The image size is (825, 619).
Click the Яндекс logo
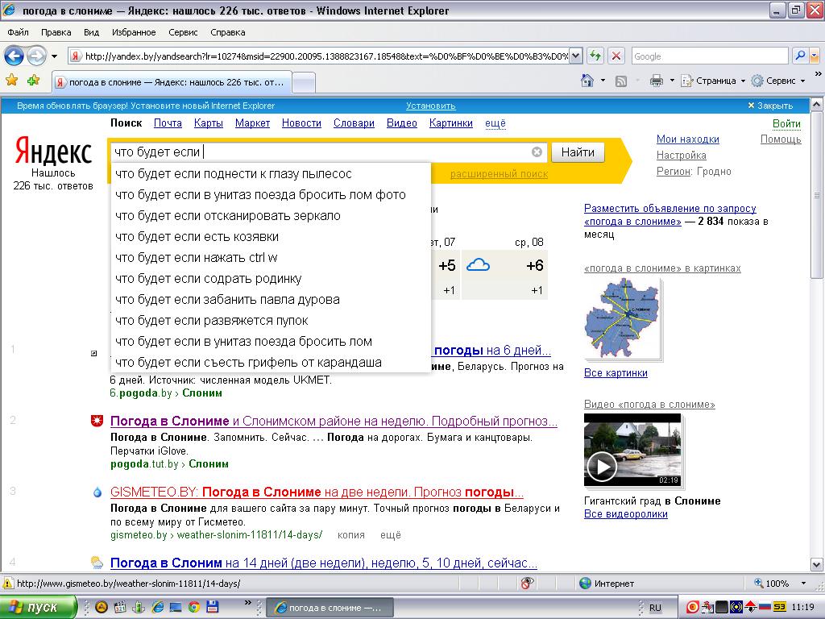point(54,150)
